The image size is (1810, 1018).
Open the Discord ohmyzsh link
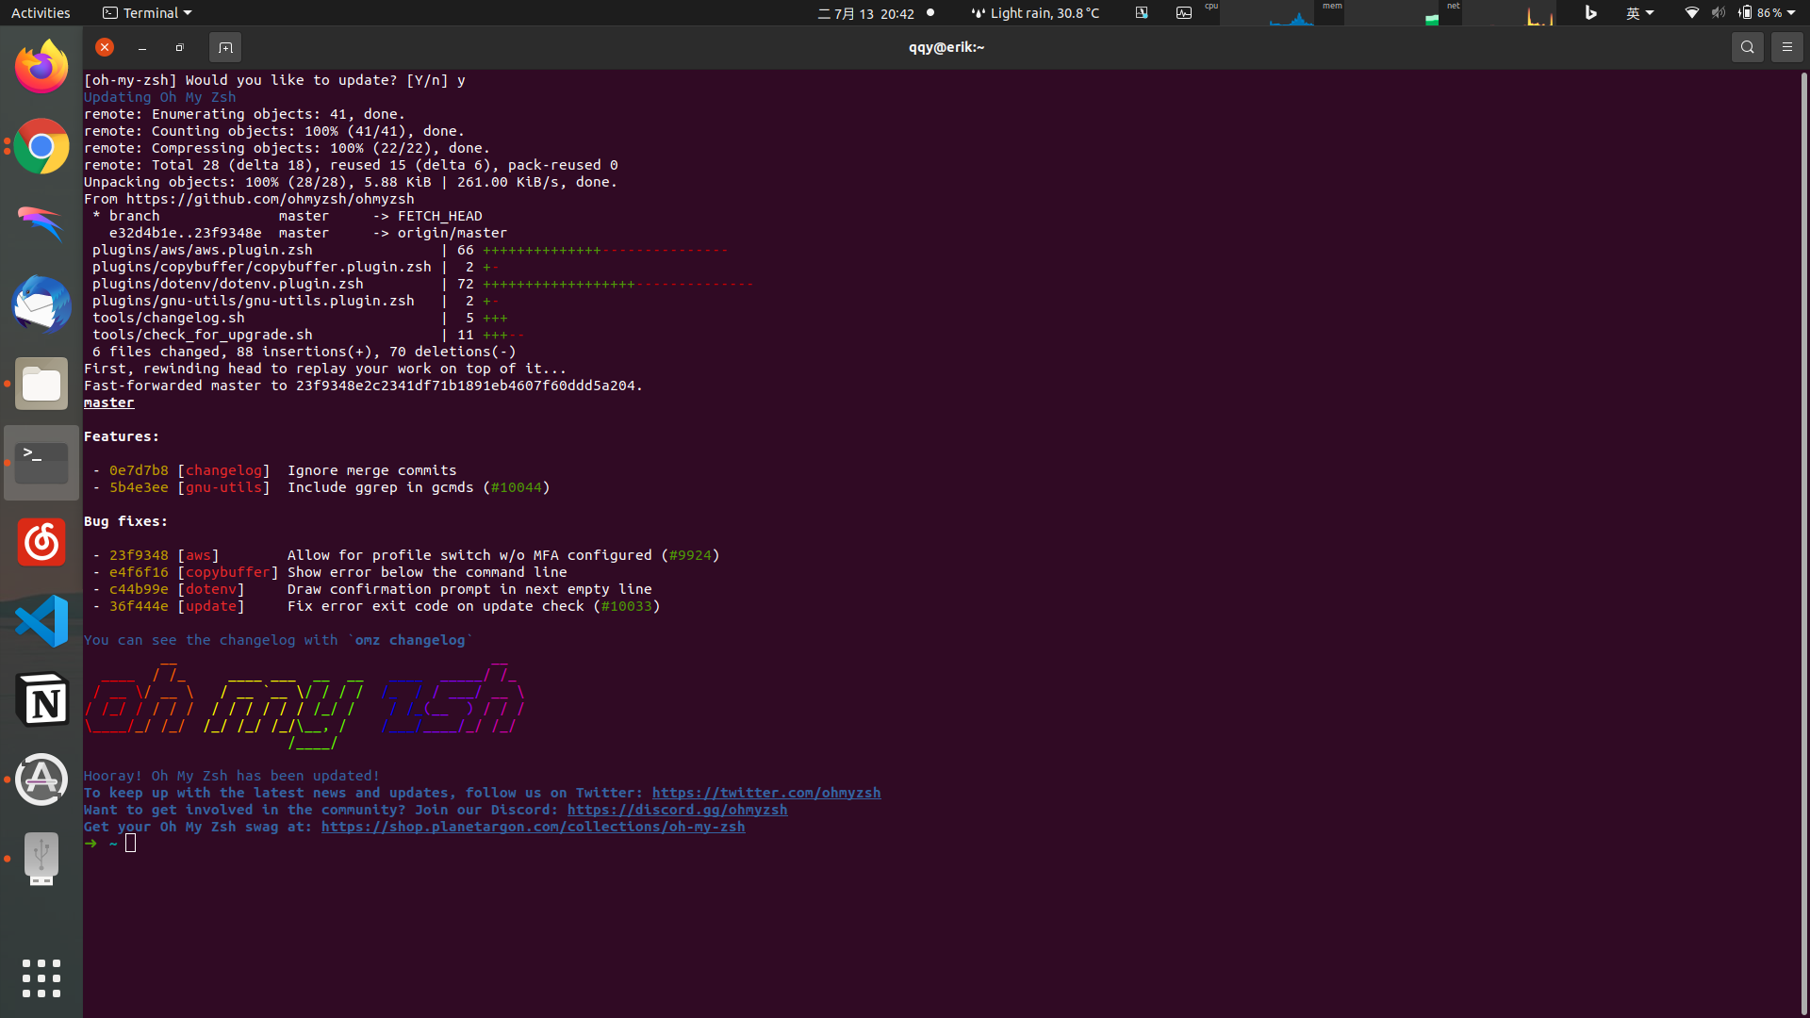click(x=677, y=810)
